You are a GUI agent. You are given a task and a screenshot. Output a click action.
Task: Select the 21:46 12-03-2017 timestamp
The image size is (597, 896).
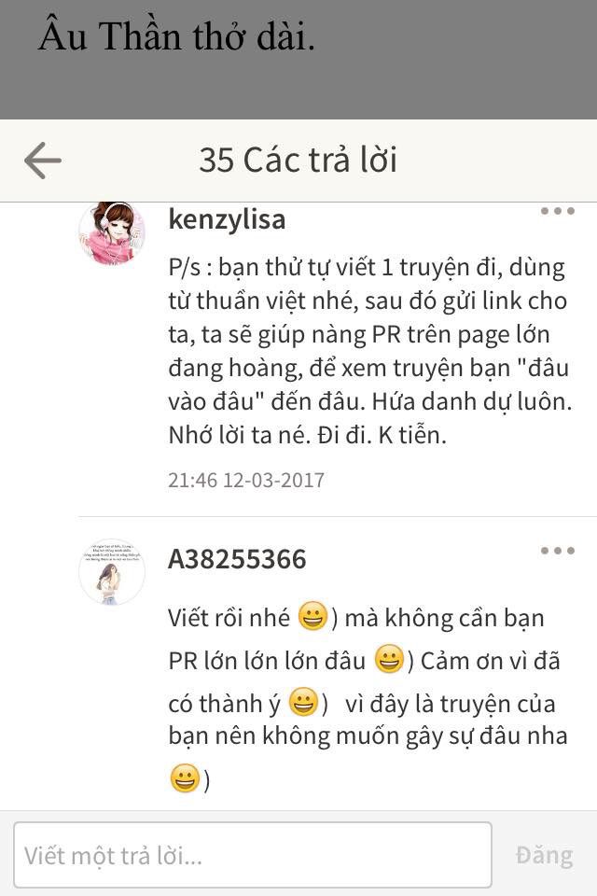[x=245, y=480]
